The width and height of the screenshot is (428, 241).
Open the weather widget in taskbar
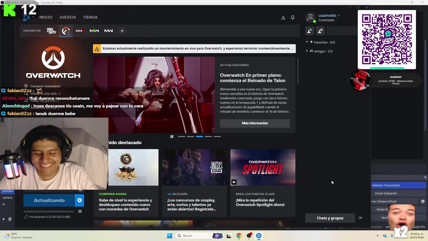point(18,236)
